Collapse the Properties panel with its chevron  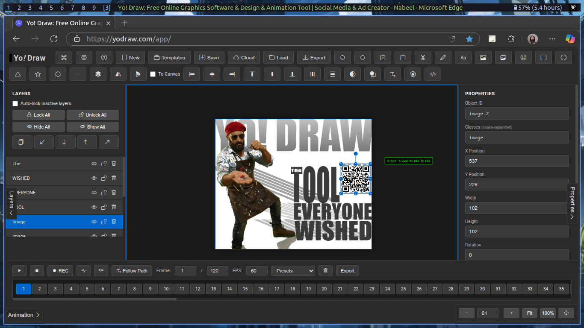click(x=572, y=217)
